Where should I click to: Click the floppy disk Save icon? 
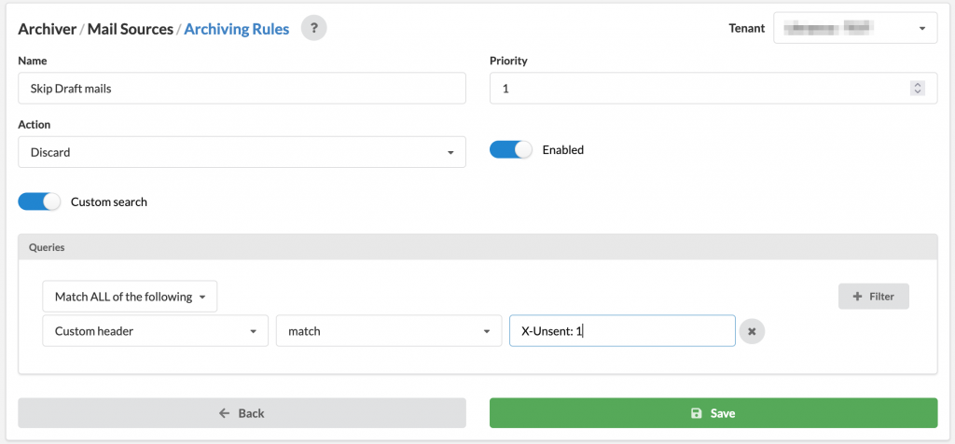(696, 413)
